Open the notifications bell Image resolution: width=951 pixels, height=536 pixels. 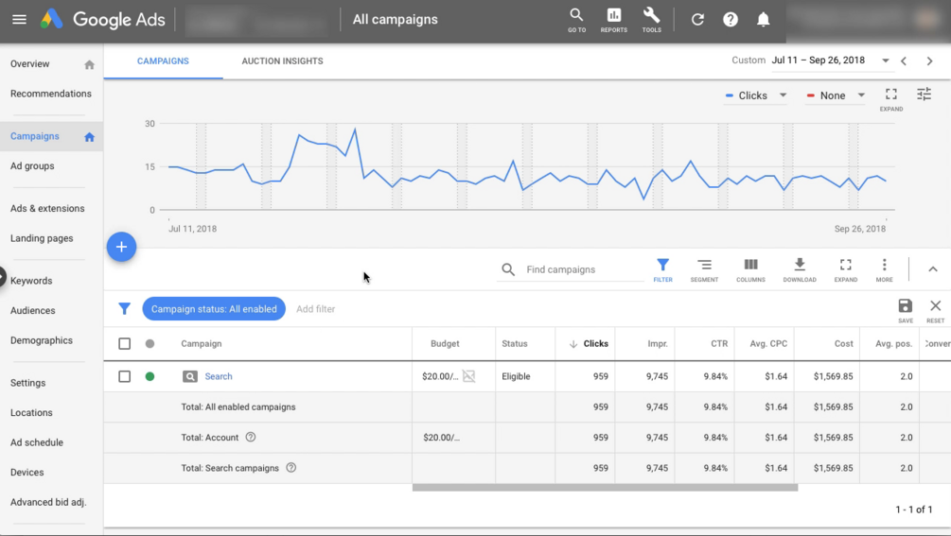click(763, 20)
